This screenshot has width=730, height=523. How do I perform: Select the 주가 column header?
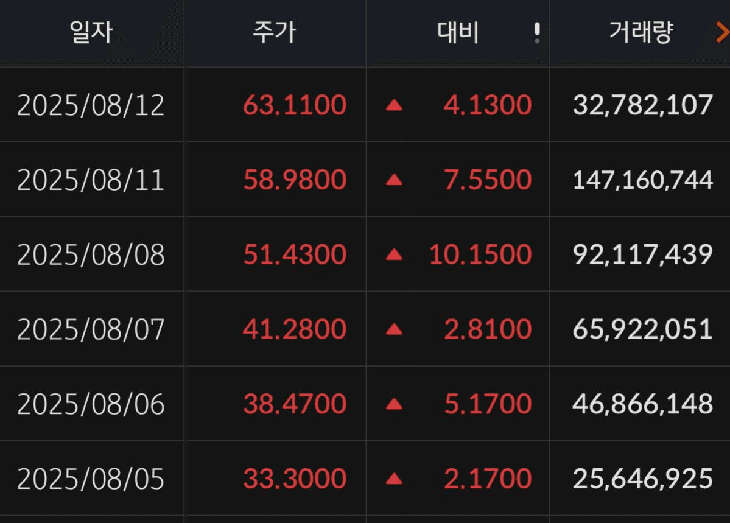274,33
